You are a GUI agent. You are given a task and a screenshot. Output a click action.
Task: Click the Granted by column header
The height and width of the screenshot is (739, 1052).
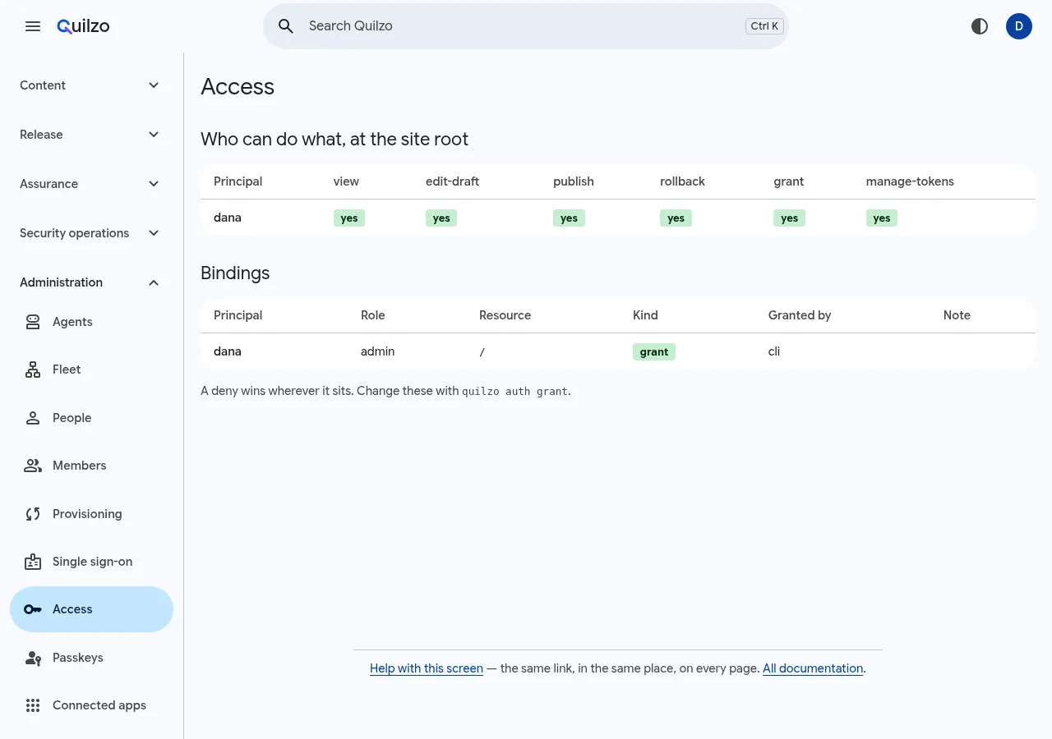click(800, 315)
